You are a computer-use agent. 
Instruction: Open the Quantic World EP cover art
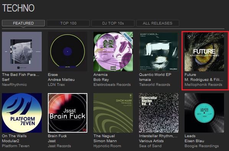[x=159, y=51]
